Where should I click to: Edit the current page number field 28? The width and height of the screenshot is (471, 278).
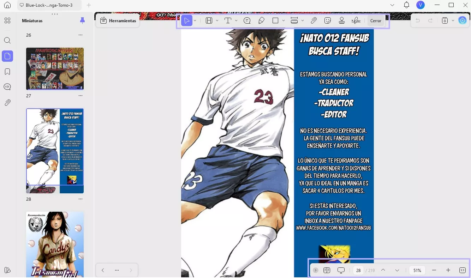[x=358, y=270]
